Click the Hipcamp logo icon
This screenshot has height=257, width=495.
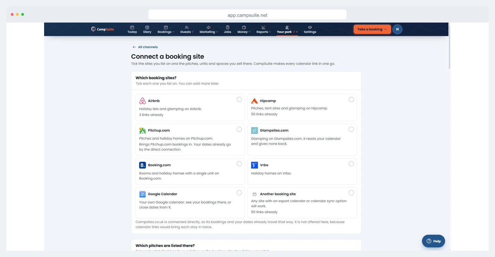(255, 101)
